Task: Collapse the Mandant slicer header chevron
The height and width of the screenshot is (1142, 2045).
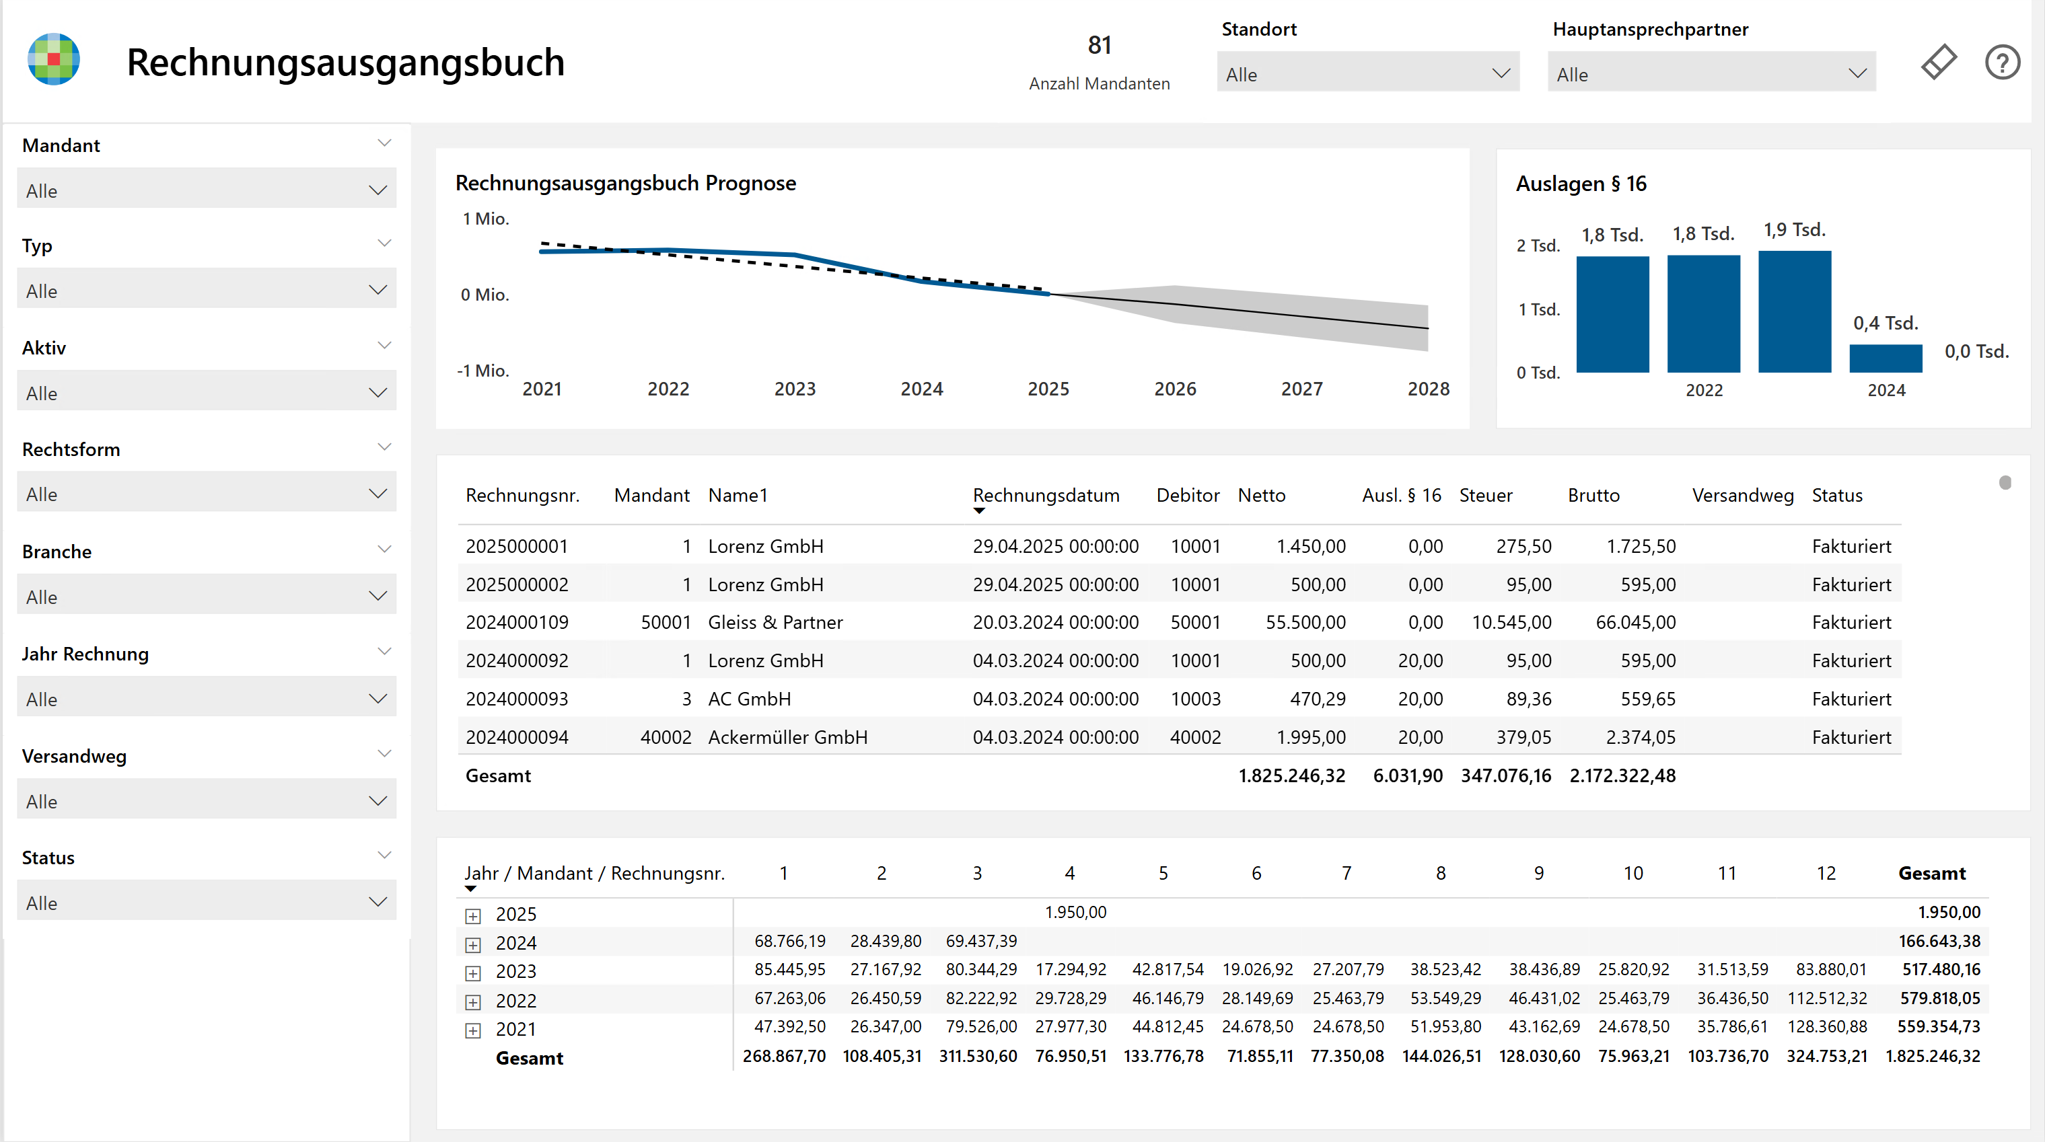Action: 384,144
